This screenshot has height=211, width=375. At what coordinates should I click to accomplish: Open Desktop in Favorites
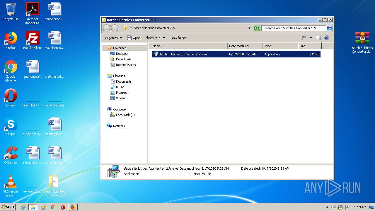[x=122, y=54]
